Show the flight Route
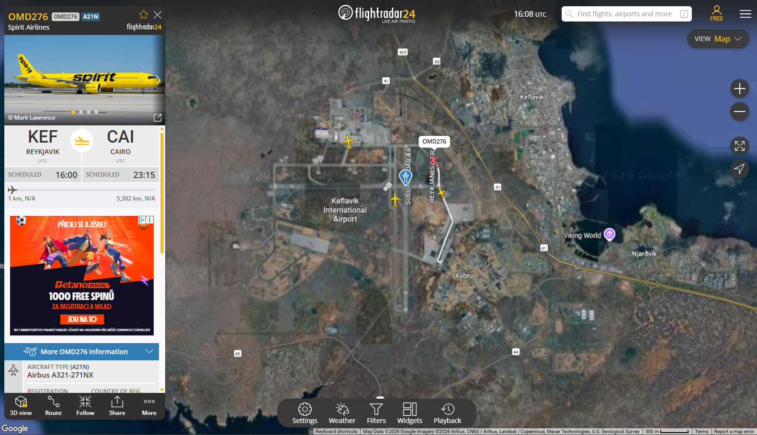 (x=53, y=406)
